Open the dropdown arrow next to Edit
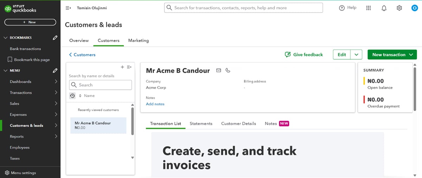 [x=356, y=55]
